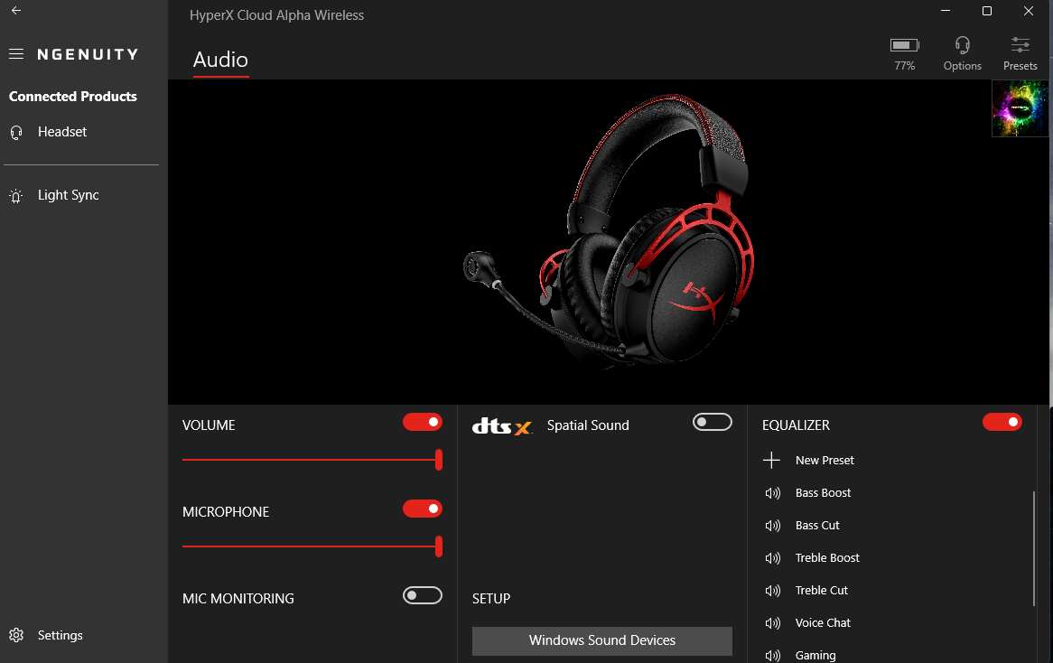Enable DTS Spatial Sound toggle
This screenshot has width=1053, height=663.
(713, 422)
